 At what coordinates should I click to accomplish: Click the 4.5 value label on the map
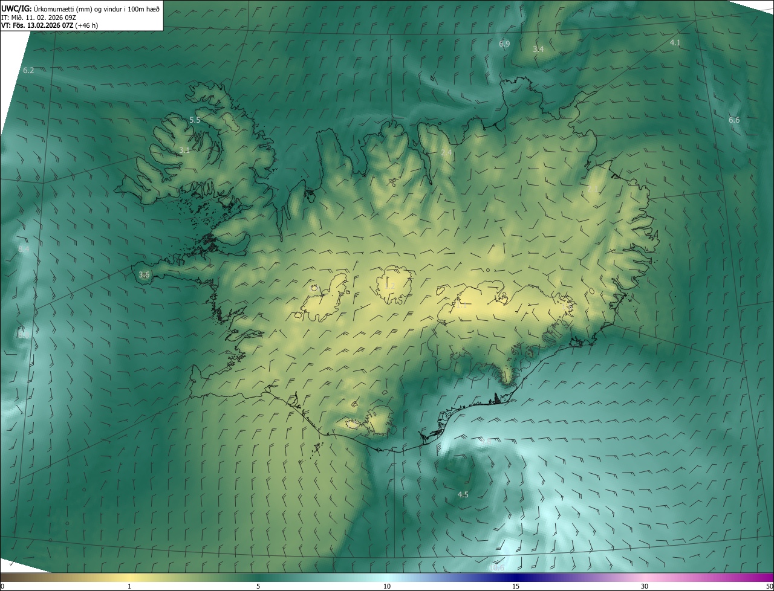pos(463,494)
